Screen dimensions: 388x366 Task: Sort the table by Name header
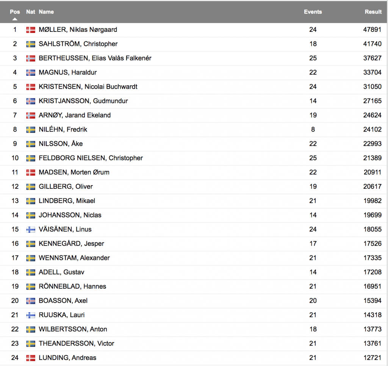(x=46, y=12)
